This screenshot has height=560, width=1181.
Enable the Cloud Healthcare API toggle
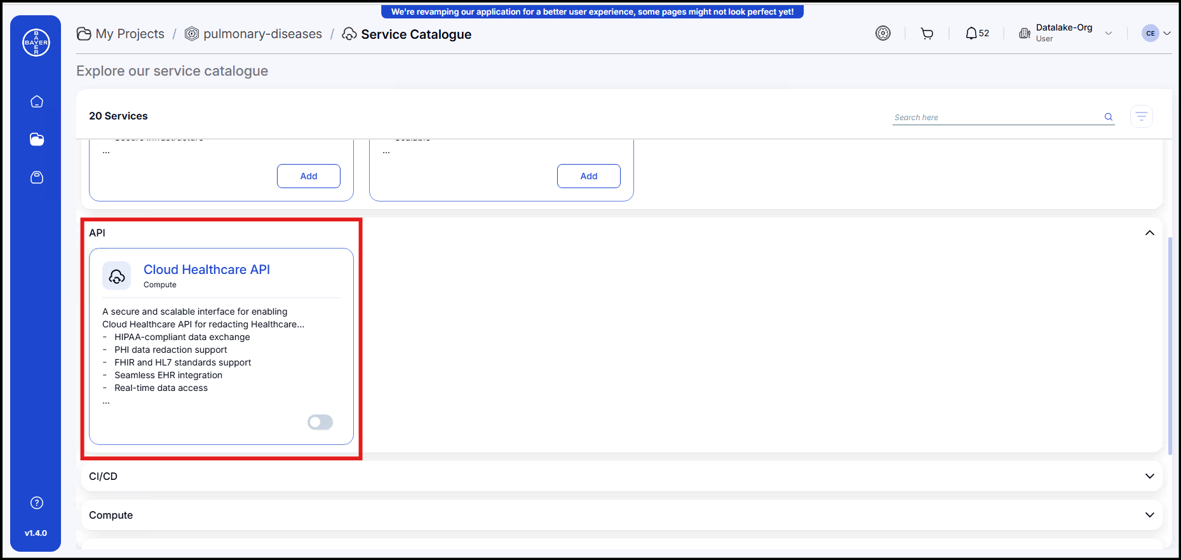coord(320,422)
